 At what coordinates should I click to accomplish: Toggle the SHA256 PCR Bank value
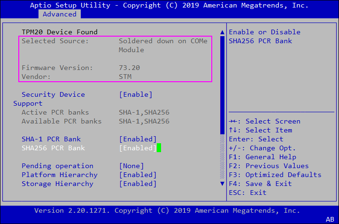click(x=138, y=148)
